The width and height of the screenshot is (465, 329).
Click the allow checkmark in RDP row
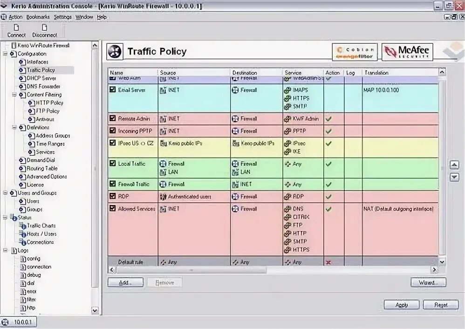pyautogui.click(x=328, y=197)
